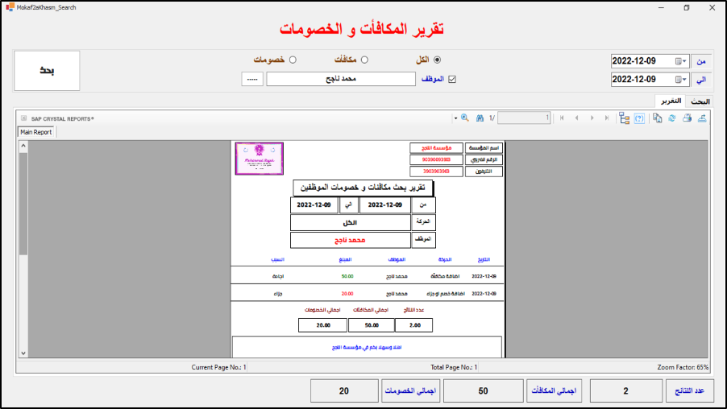
Task: Select the Main Report tab
Action: pyautogui.click(x=36, y=132)
